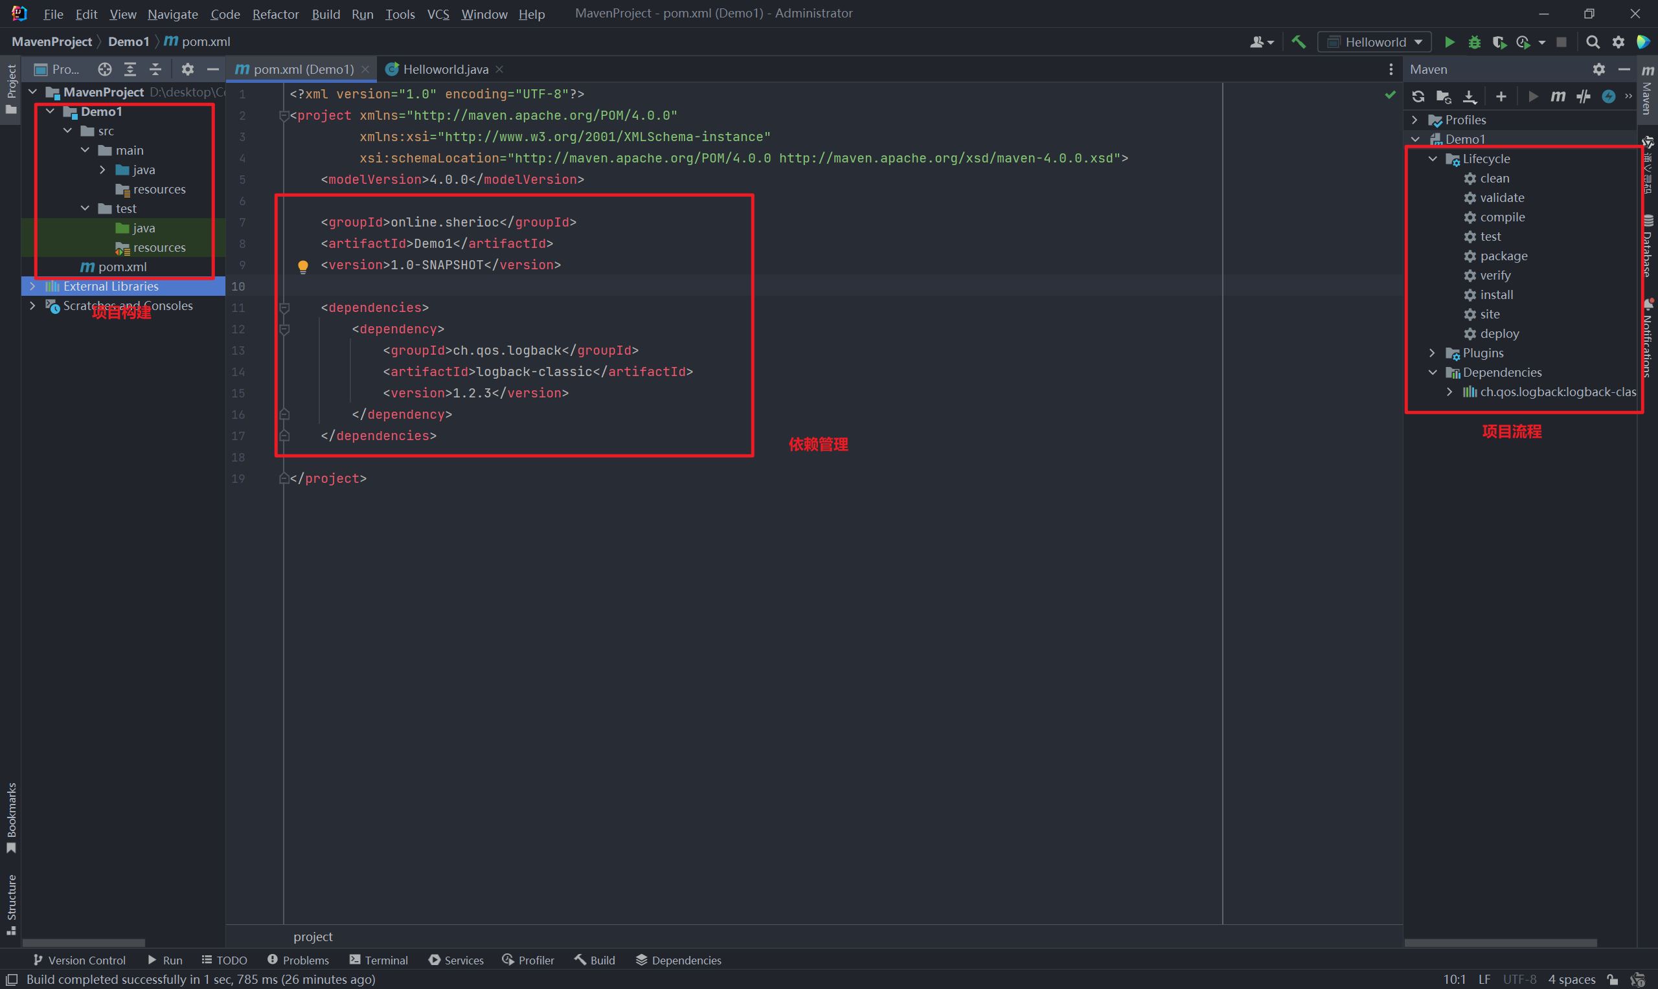Click Execute Maven Goal icon
Image resolution: width=1658 pixels, height=989 pixels.
(x=1558, y=96)
